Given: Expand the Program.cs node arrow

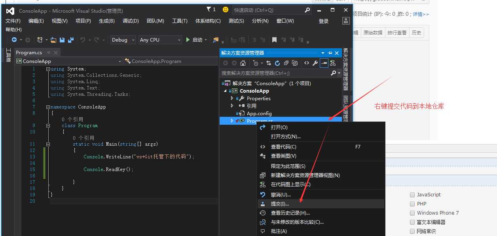Looking at the screenshot, I should click(x=232, y=121).
